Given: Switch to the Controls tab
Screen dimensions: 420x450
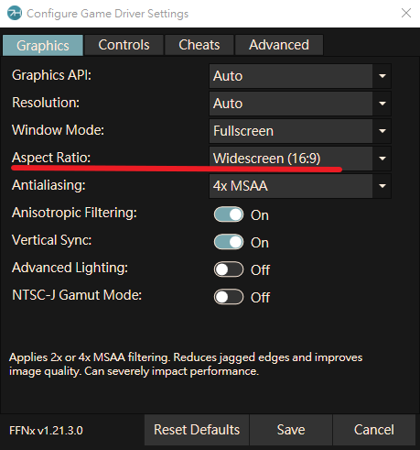Looking at the screenshot, I should [x=124, y=45].
